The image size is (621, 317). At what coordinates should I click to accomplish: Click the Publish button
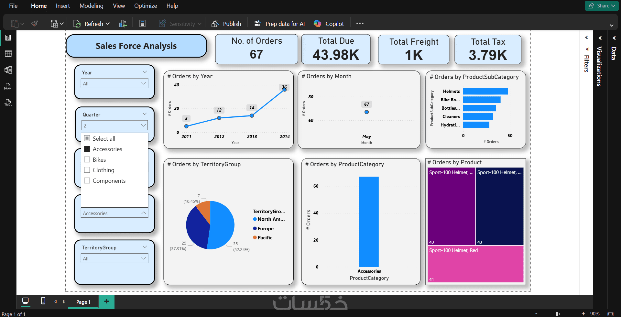click(x=226, y=24)
